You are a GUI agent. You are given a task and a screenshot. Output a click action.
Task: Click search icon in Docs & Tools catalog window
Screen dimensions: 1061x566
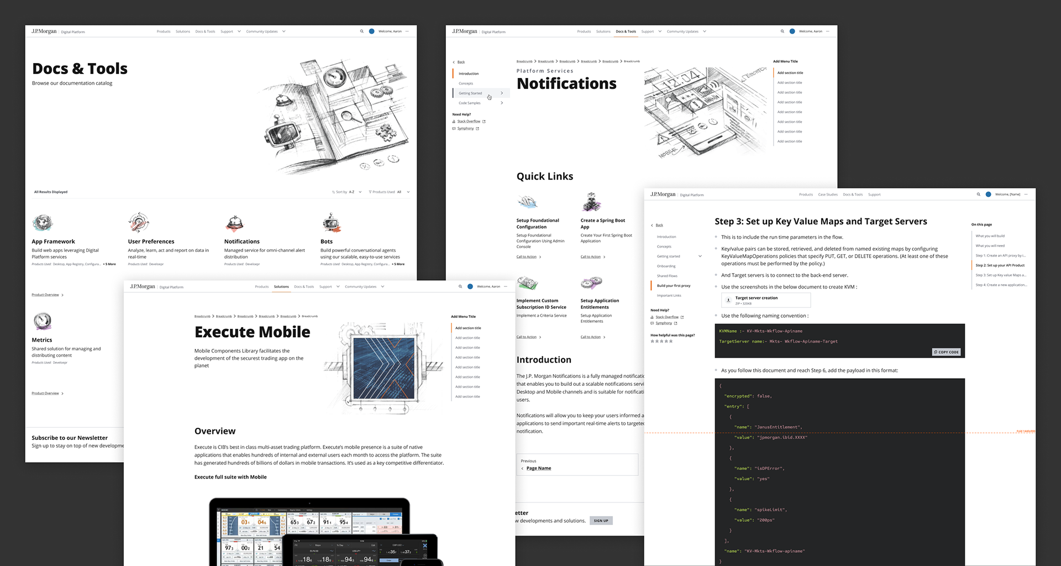(x=362, y=32)
